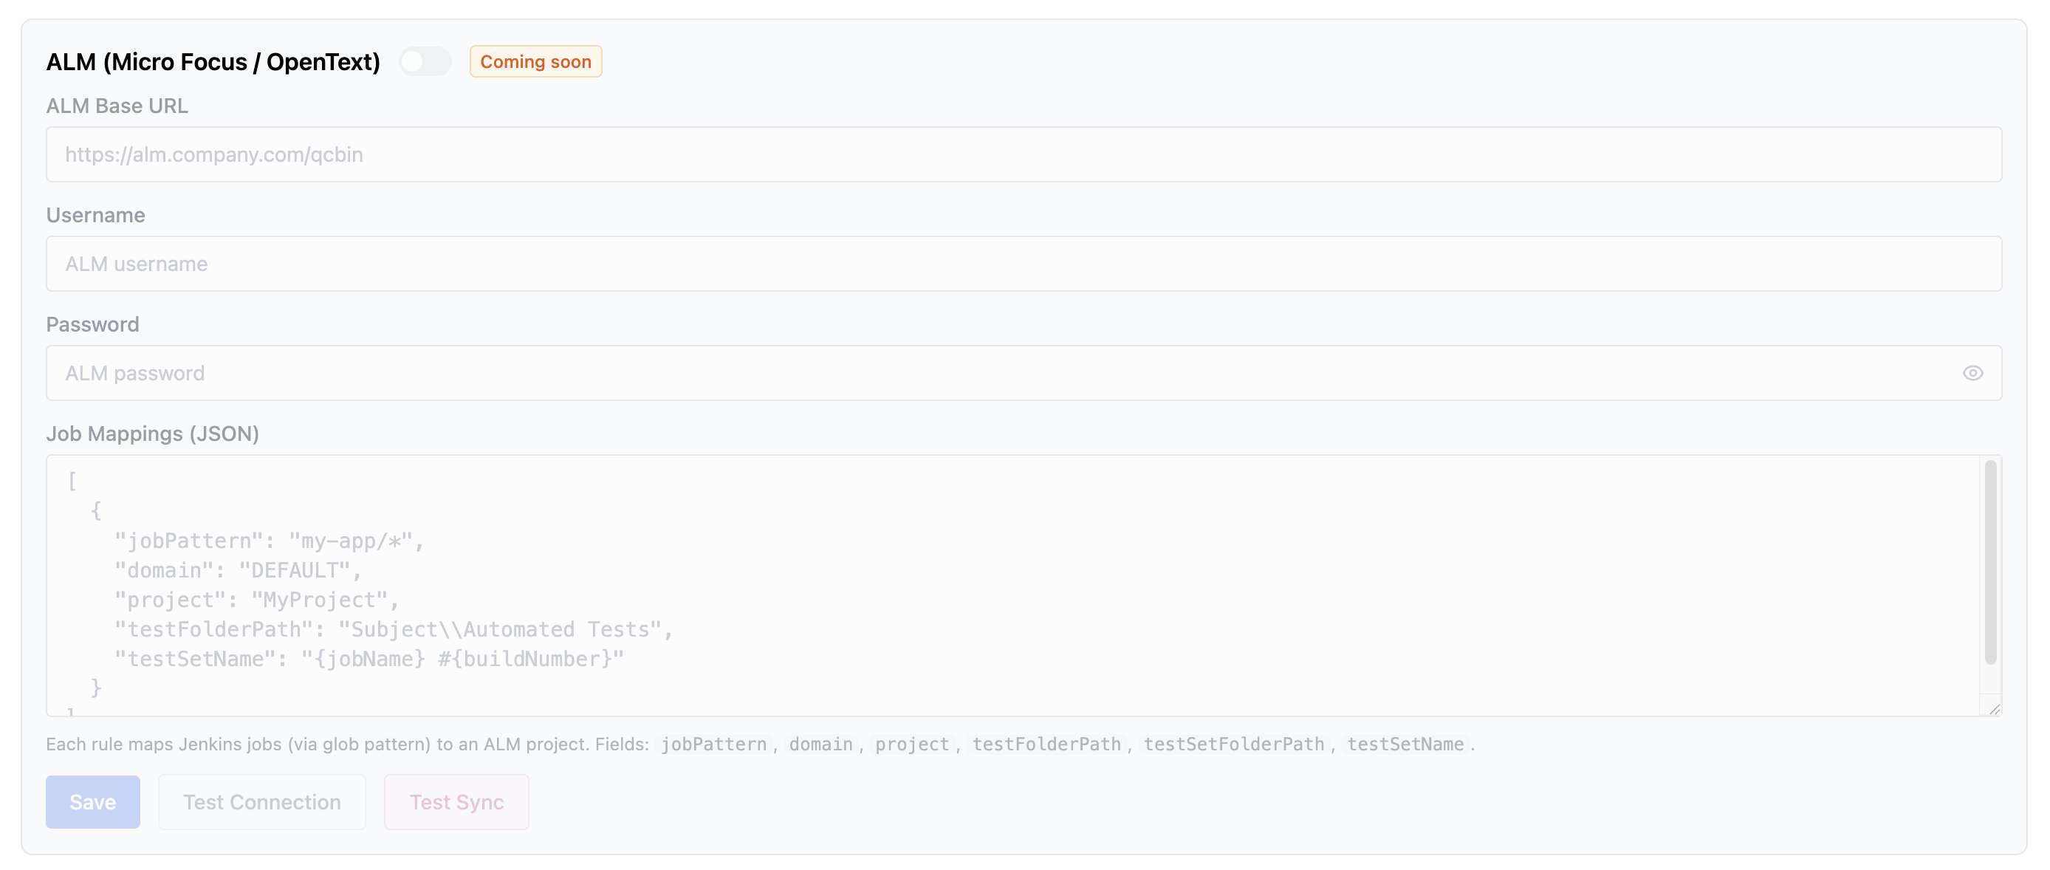Focus the ALM username input
Screen dimensions: 2050x870
(x=1024, y=264)
